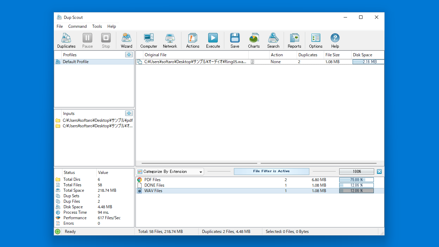The width and height of the screenshot is (439, 247).
Task: Click the file icon beside Ring05.wav row
Action: click(x=140, y=62)
